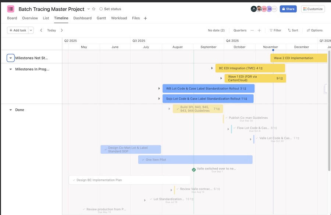Check off the One Item Pilot task
The height and width of the screenshot is (215, 331).
[x=144, y=159]
